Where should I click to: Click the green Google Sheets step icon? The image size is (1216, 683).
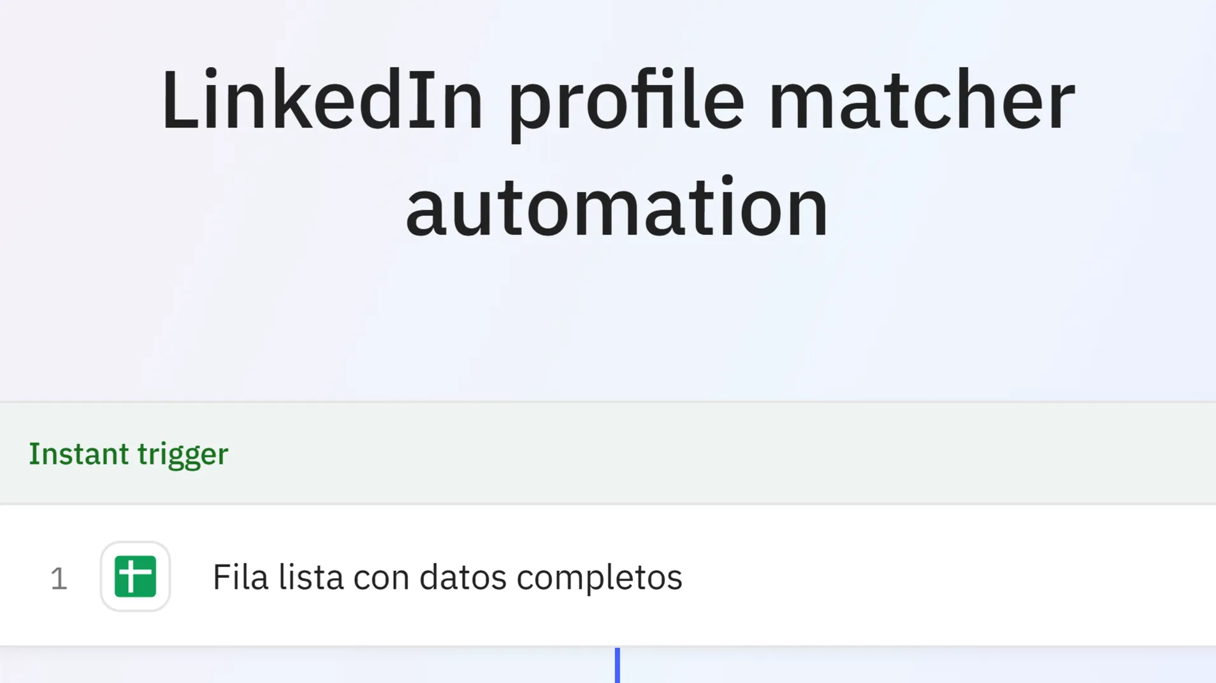point(135,577)
